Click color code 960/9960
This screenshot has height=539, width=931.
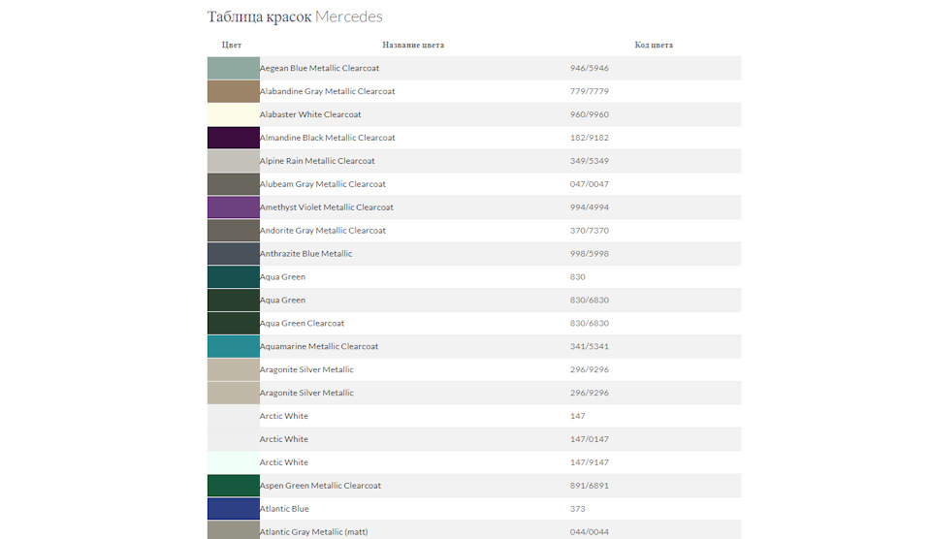[x=590, y=114]
